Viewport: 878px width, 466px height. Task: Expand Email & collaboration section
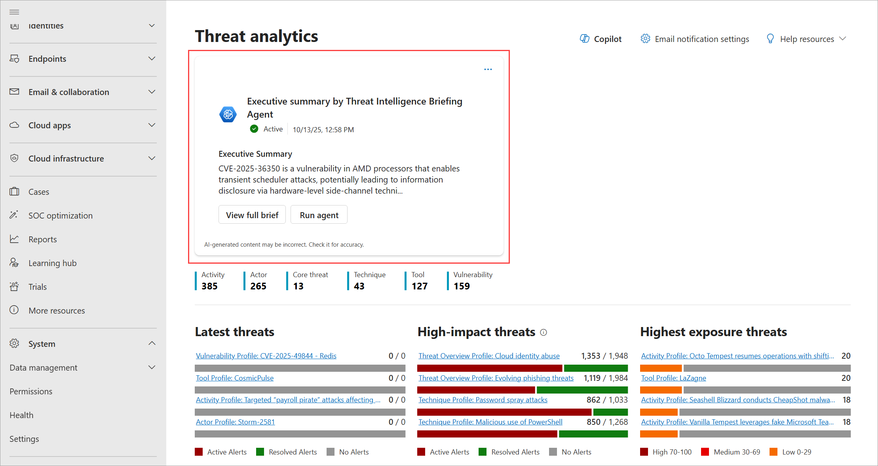click(x=152, y=92)
